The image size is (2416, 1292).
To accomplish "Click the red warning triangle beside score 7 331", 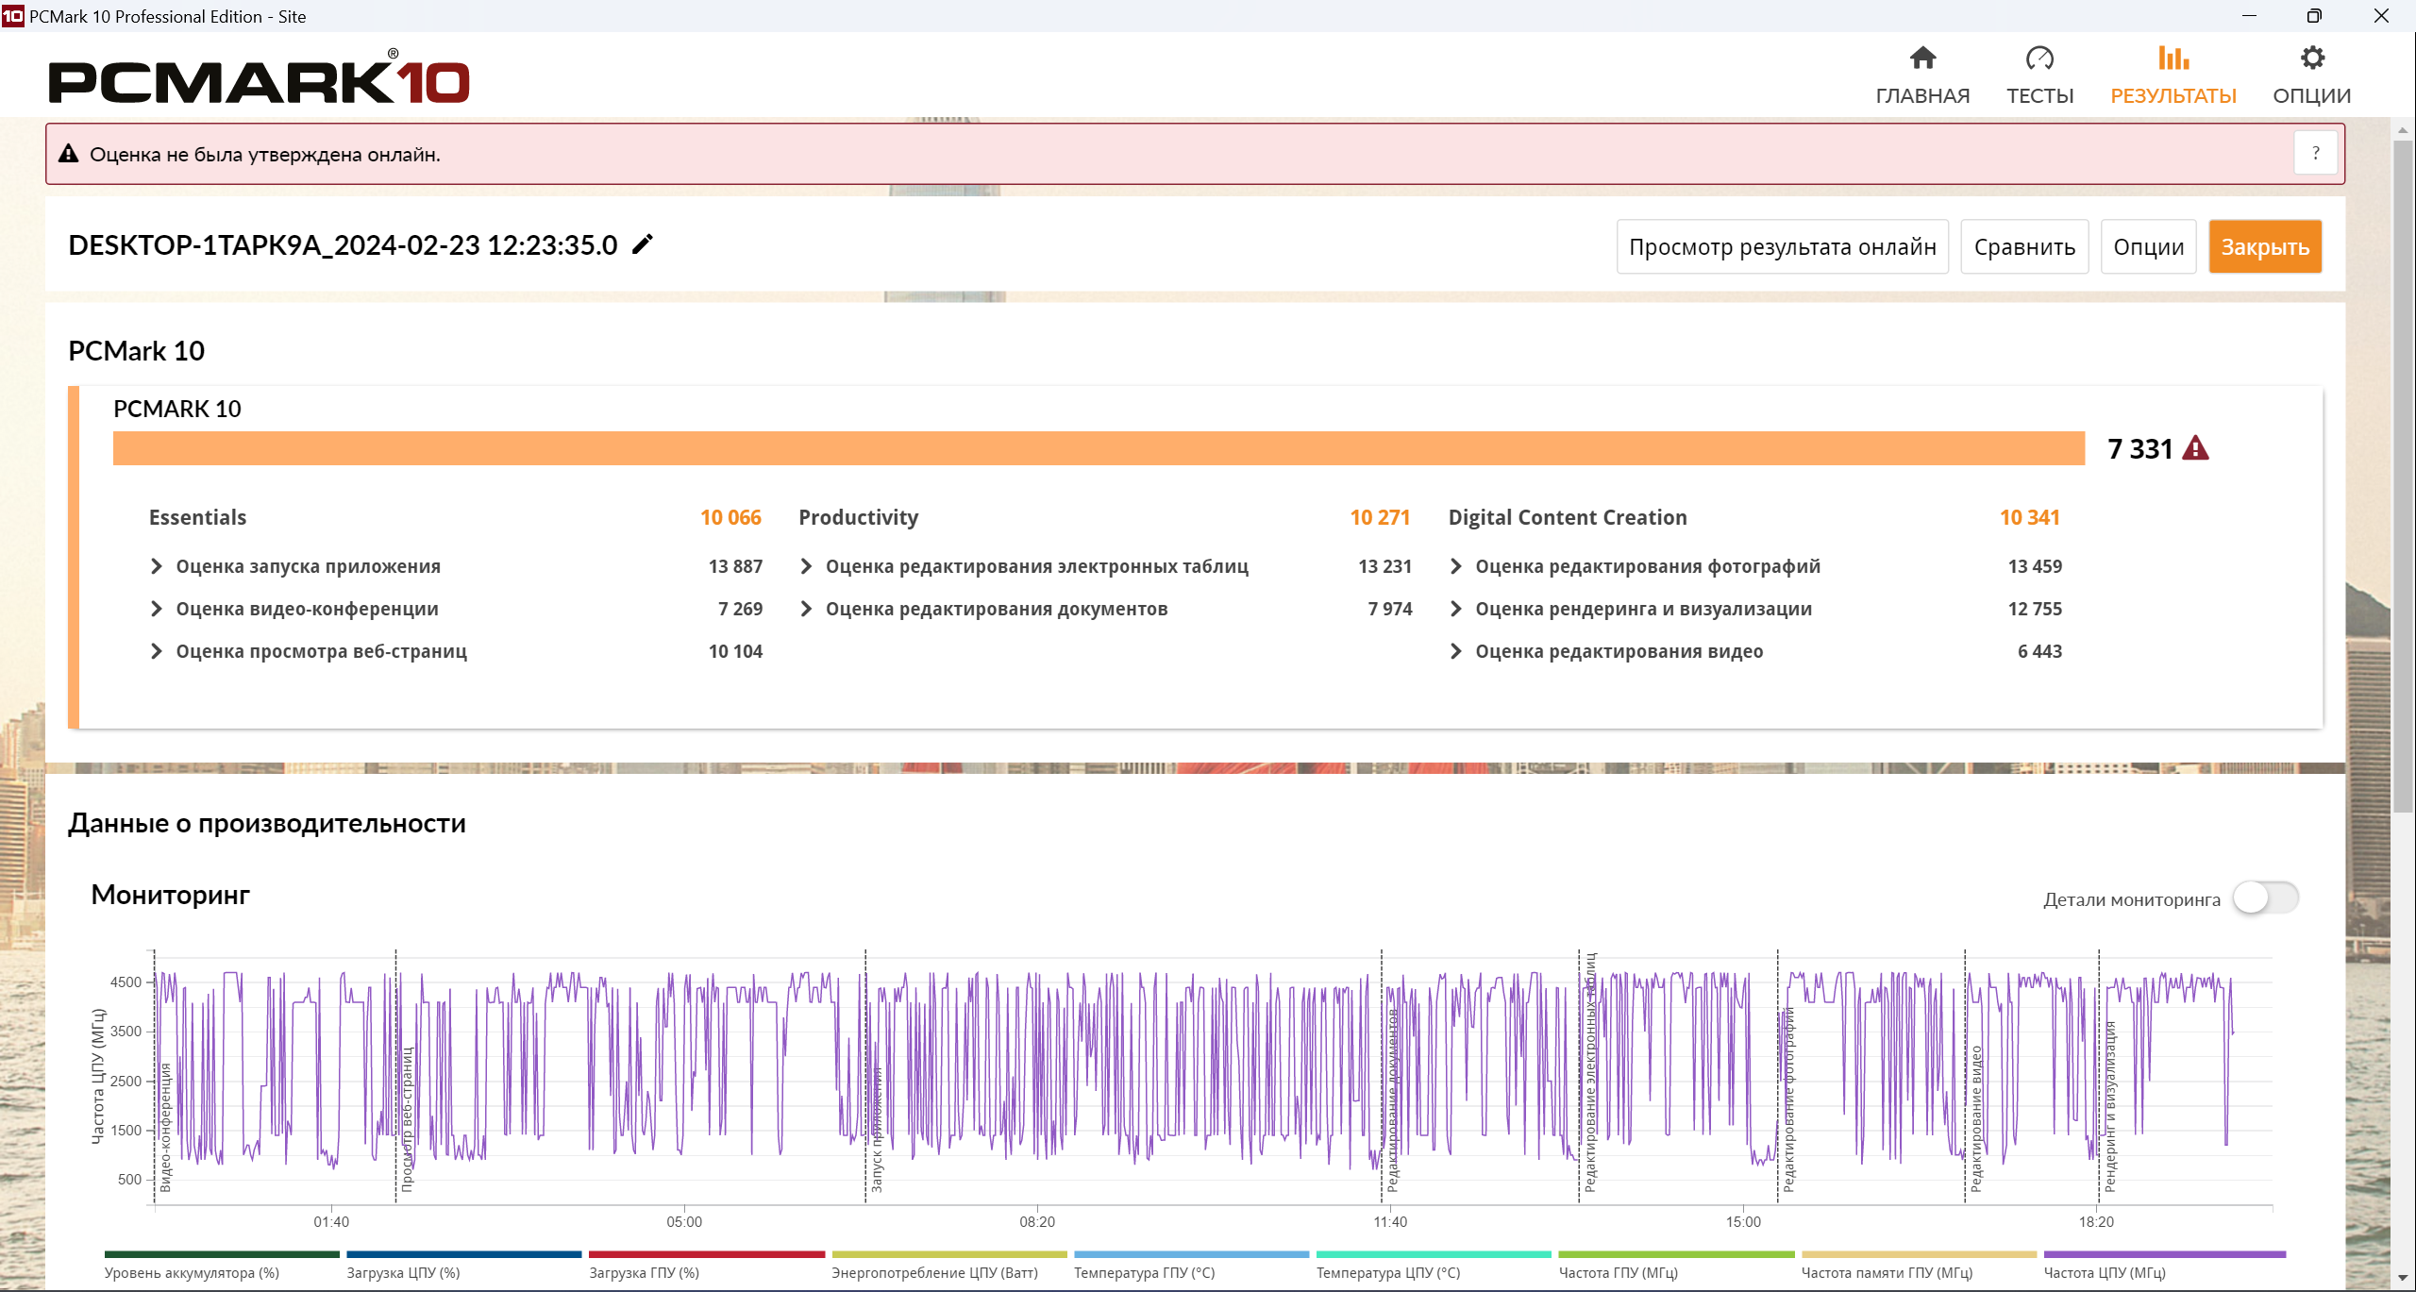I will point(2196,448).
